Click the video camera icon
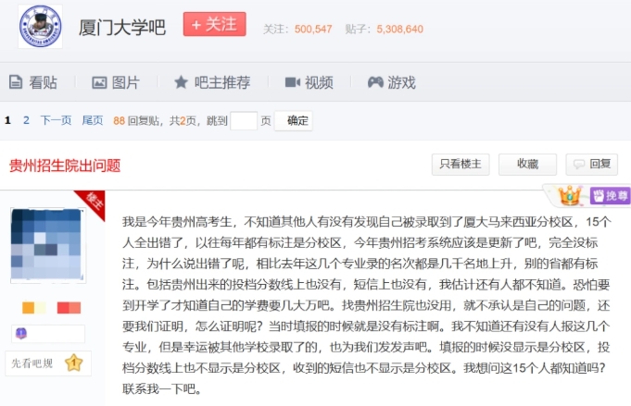 (293, 82)
